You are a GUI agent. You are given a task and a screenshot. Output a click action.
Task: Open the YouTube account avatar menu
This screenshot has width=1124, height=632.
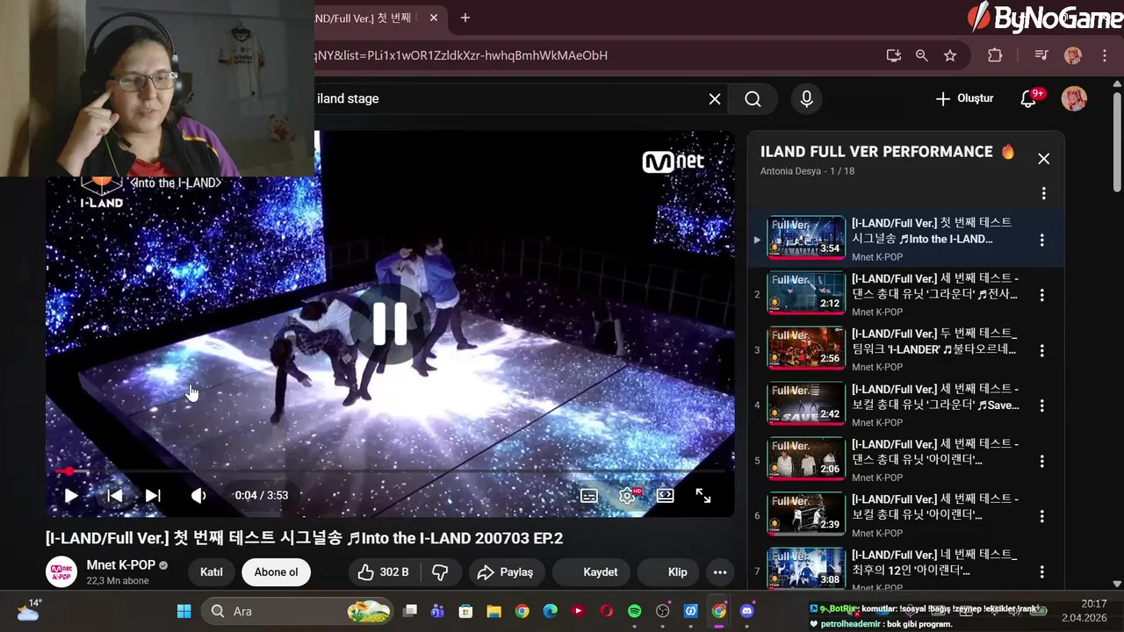1074,98
